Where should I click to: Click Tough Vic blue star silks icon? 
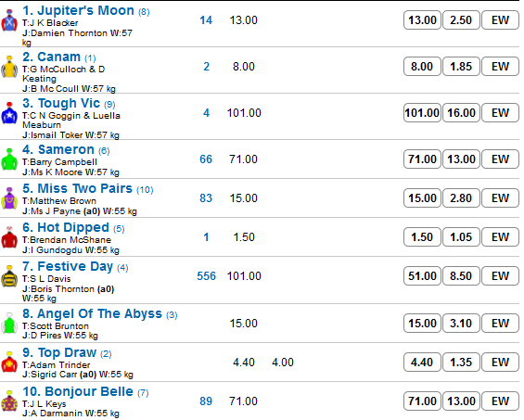9,113
